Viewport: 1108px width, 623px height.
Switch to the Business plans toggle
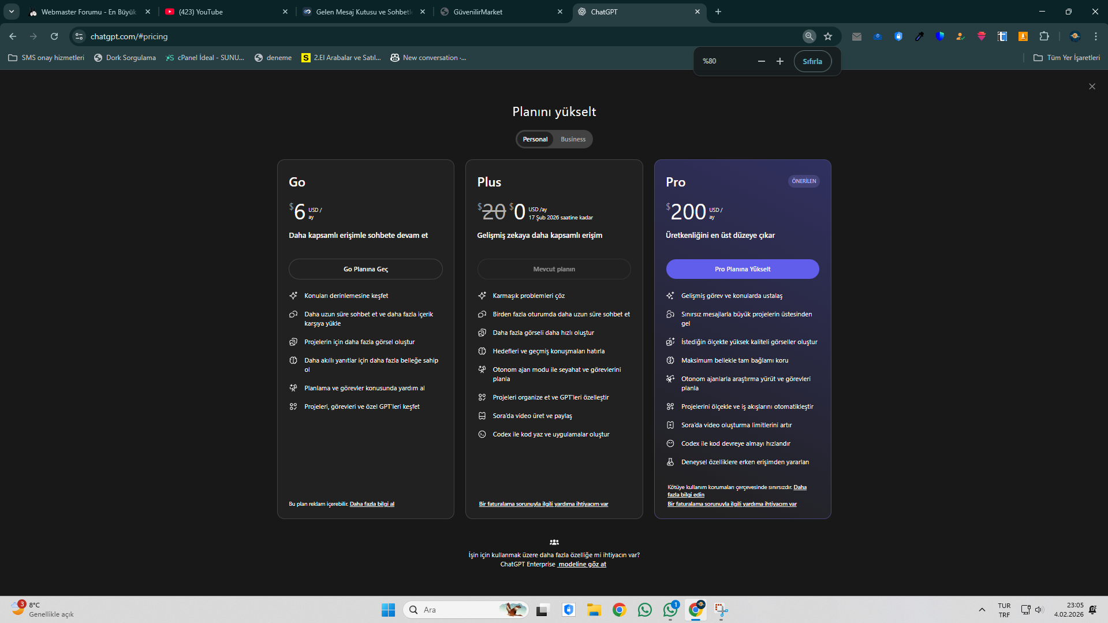[573, 139]
